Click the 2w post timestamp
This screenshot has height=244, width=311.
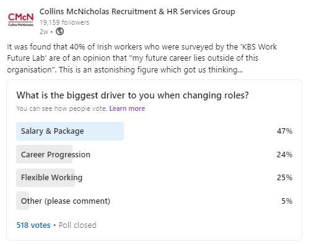44,32
